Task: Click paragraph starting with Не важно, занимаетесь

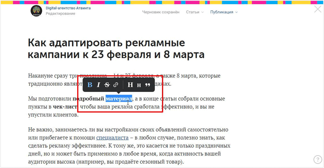Action: (x=129, y=146)
